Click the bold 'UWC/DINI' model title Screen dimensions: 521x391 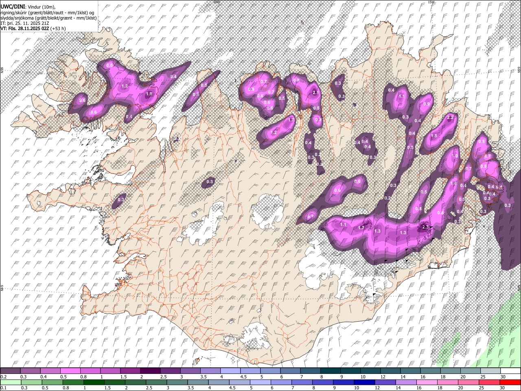pyautogui.click(x=12, y=7)
